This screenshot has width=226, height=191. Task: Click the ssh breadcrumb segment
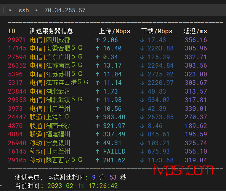coord(24,10)
